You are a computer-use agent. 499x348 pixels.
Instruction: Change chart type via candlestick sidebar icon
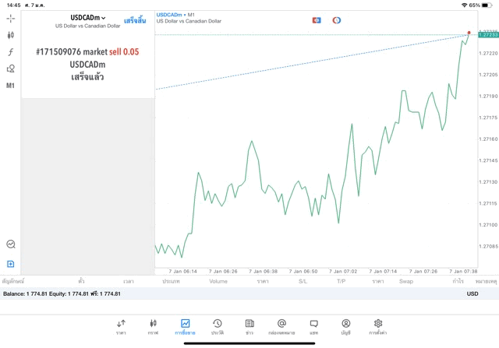pyautogui.click(x=10, y=35)
